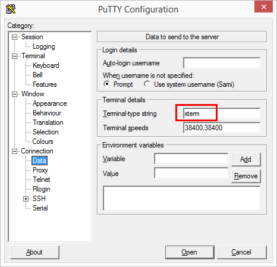This screenshot has width=277, height=267.
Task: Collapse the Terminal tree node
Action: pyautogui.click(x=14, y=56)
